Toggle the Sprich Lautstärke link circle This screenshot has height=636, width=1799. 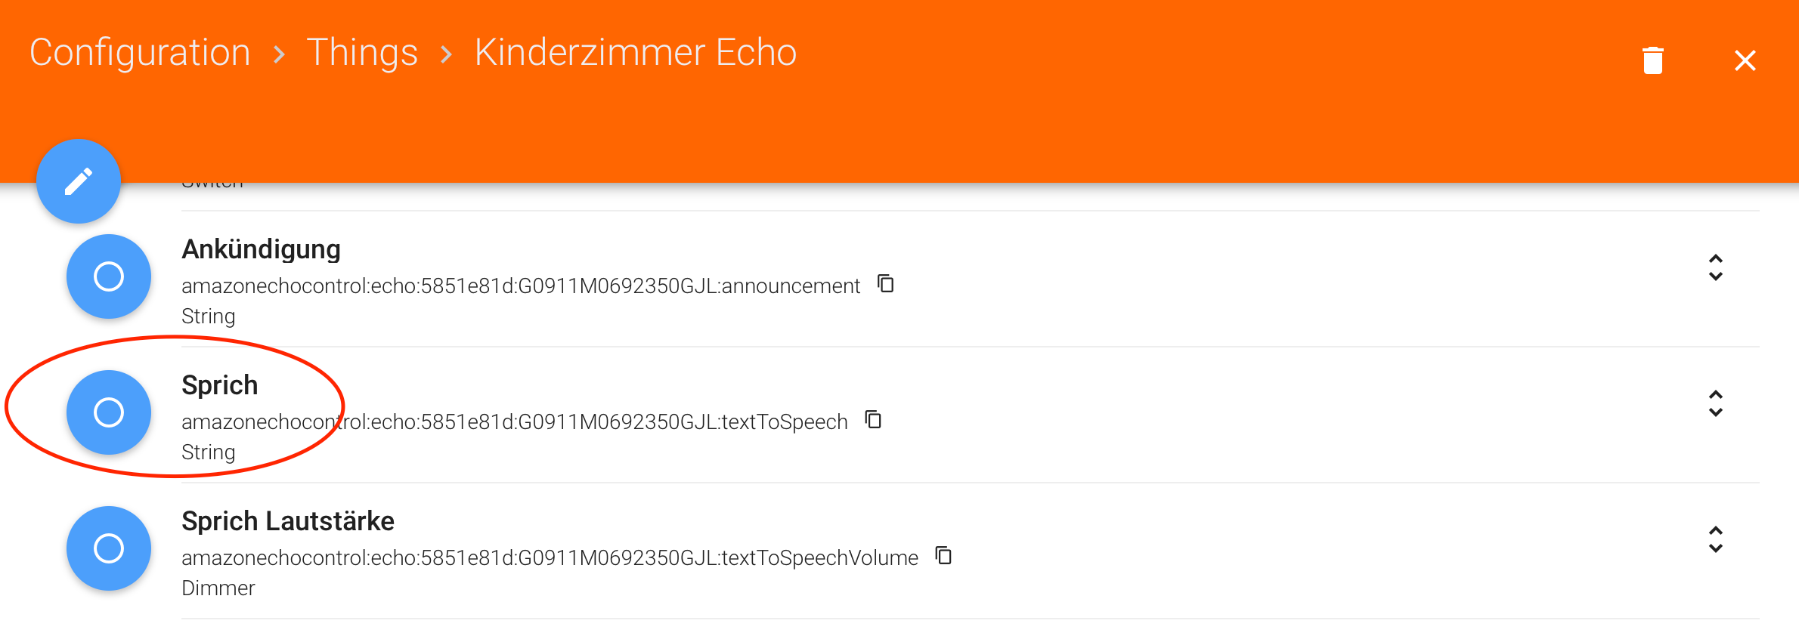click(x=109, y=548)
